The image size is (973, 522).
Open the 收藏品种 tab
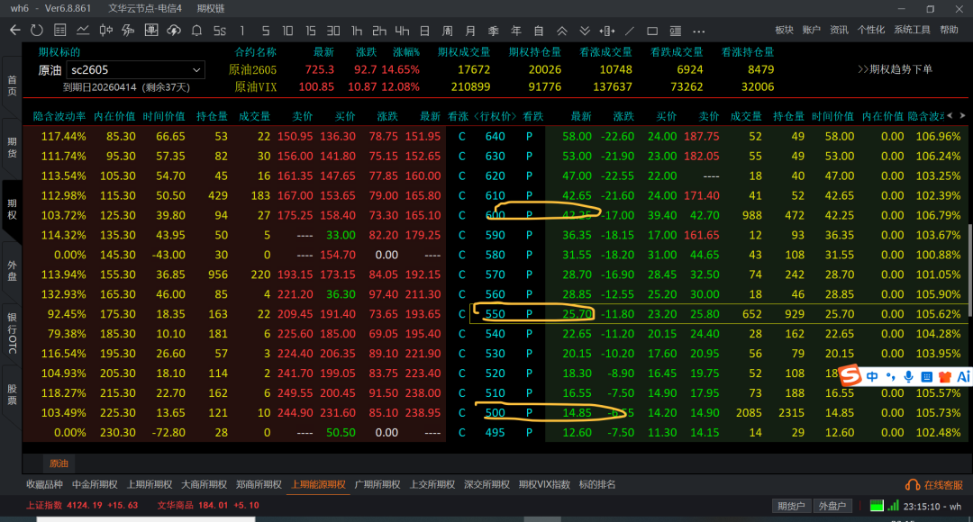(44, 484)
